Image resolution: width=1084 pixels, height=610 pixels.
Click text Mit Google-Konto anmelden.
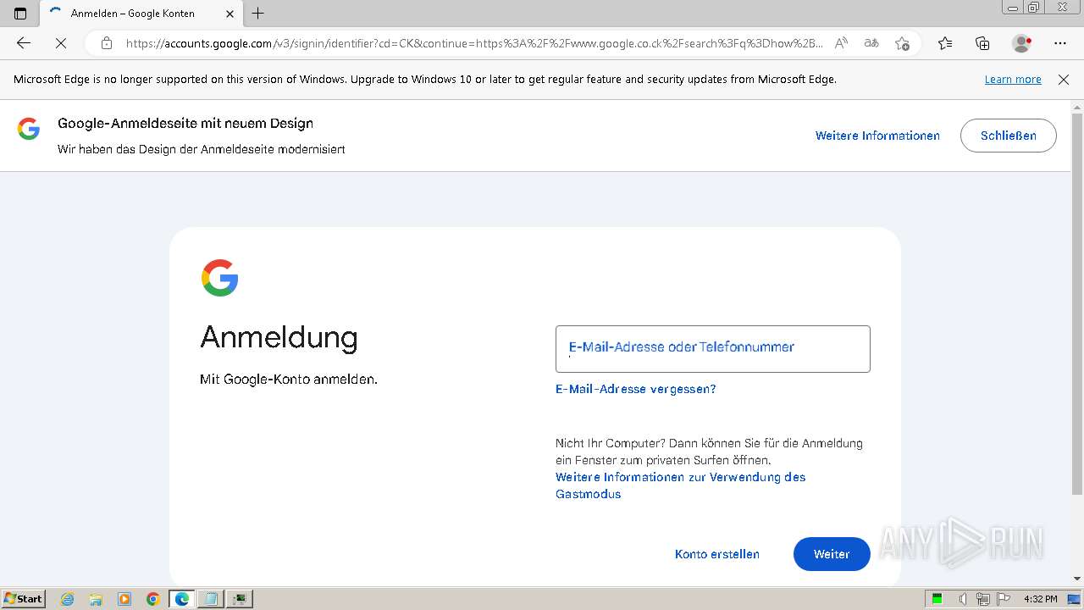click(289, 380)
